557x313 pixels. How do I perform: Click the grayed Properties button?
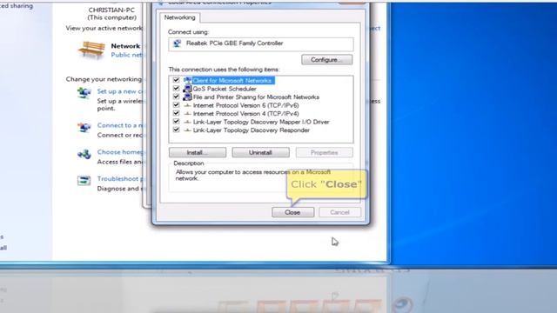[324, 153]
